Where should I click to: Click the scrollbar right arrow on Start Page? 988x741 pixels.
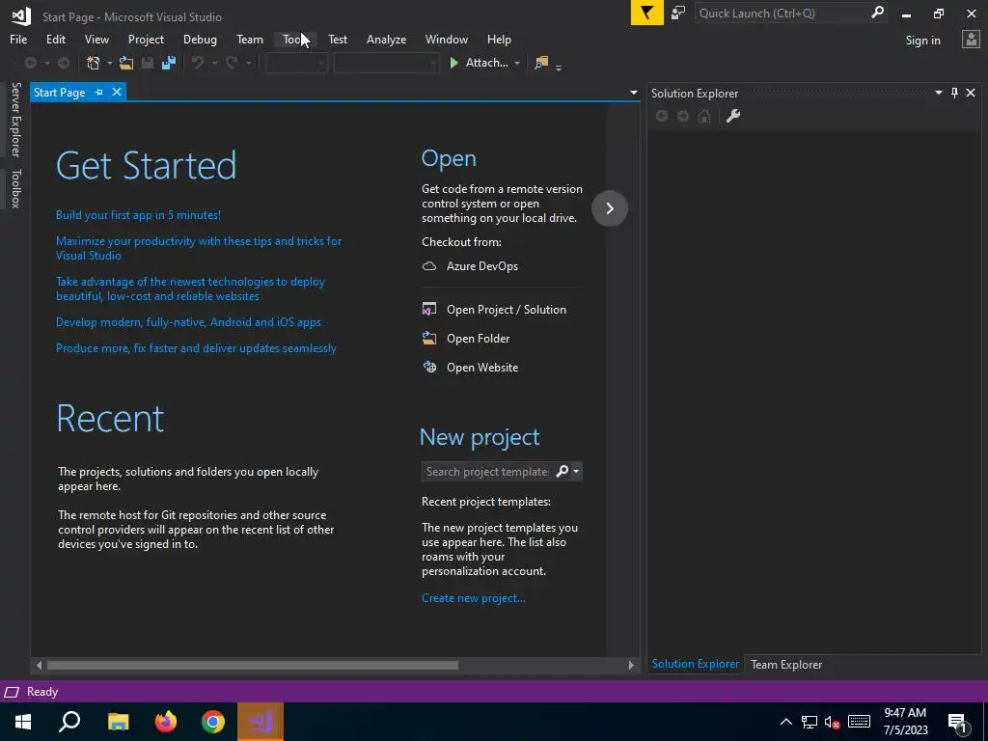[x=631, y=665]
